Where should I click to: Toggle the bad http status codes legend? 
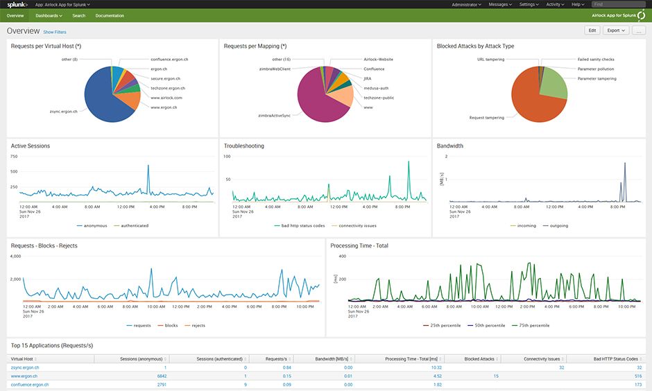point(300,225)
